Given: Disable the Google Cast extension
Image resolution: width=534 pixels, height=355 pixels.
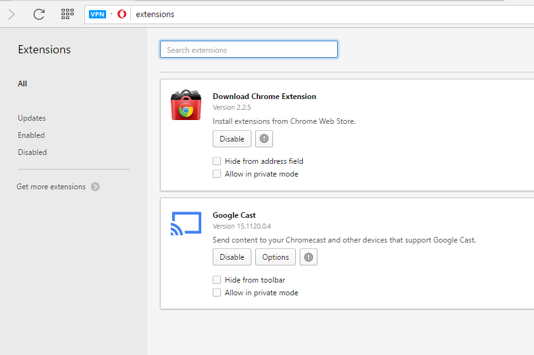Looking at the screenshot, I should pos(232,257).
